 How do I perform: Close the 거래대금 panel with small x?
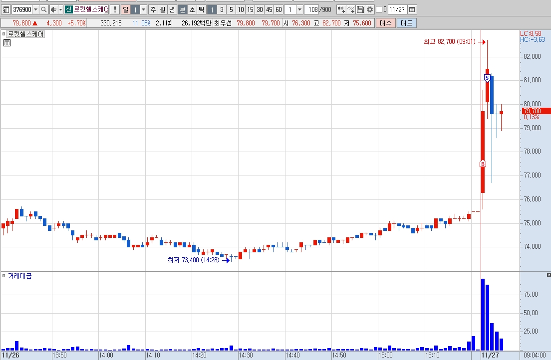pyautogui.click(x=549, y=275)
